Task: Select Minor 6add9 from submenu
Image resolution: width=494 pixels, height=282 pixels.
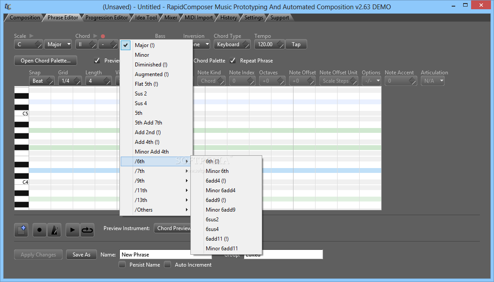Action: pyautogui.click(x=226, y=210)
